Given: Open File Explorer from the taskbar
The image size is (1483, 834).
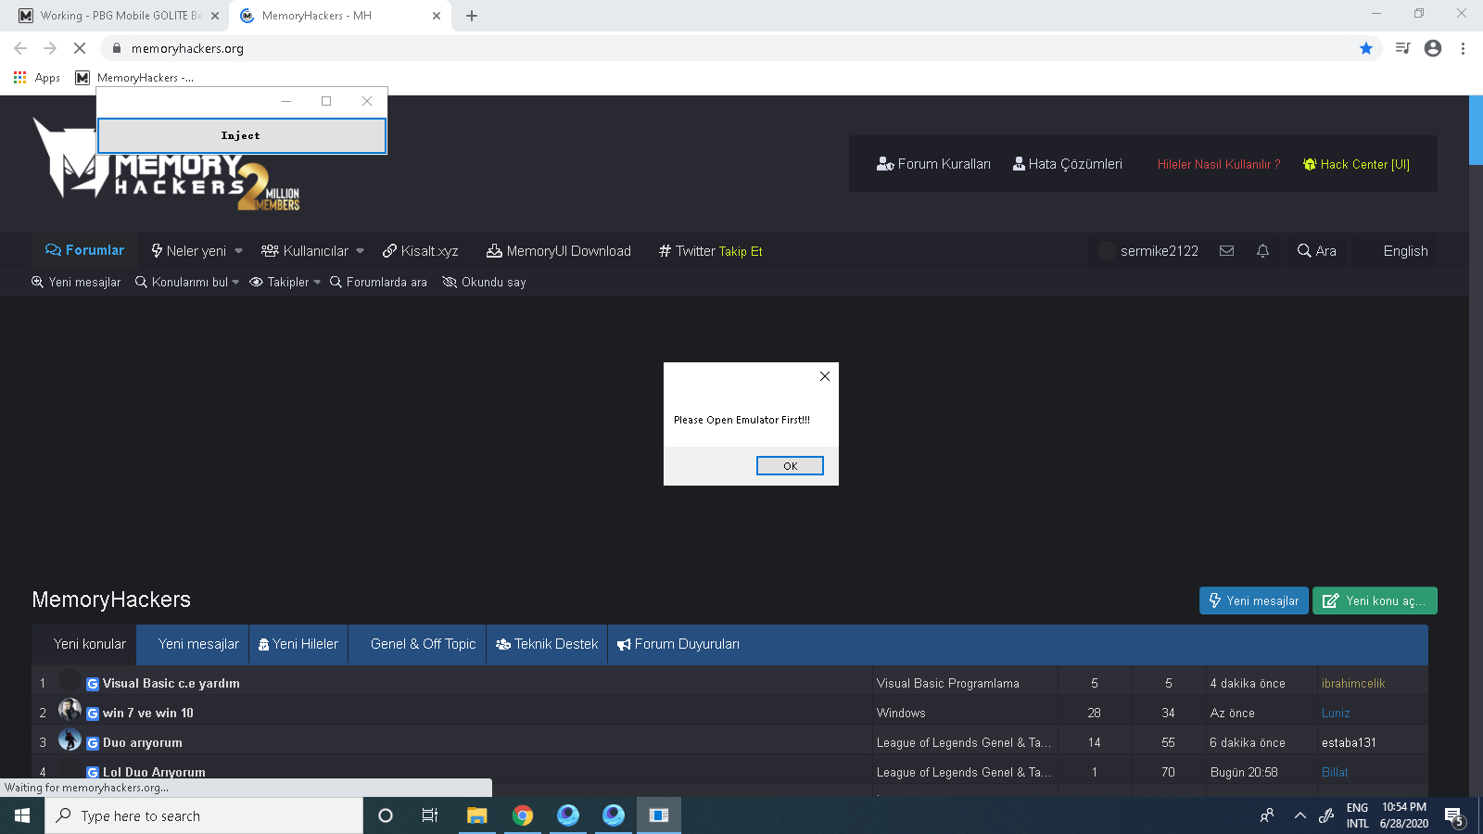Looking at the screenshot, I should click(476, 815).
